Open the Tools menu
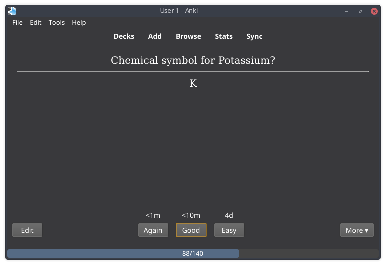The image size is (386, 265). (57, 23)
